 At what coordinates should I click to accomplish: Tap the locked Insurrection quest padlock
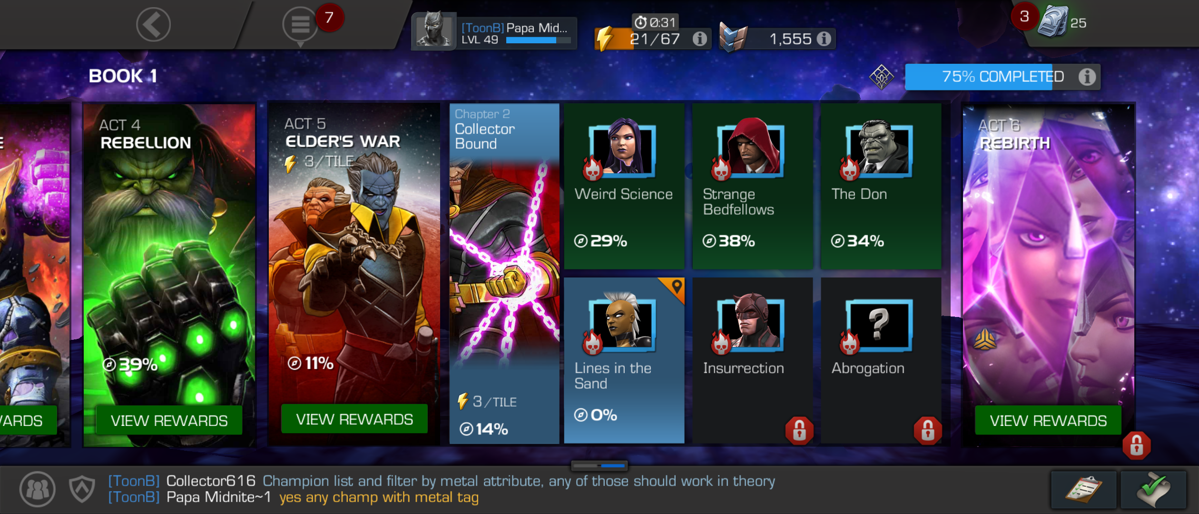799,431
